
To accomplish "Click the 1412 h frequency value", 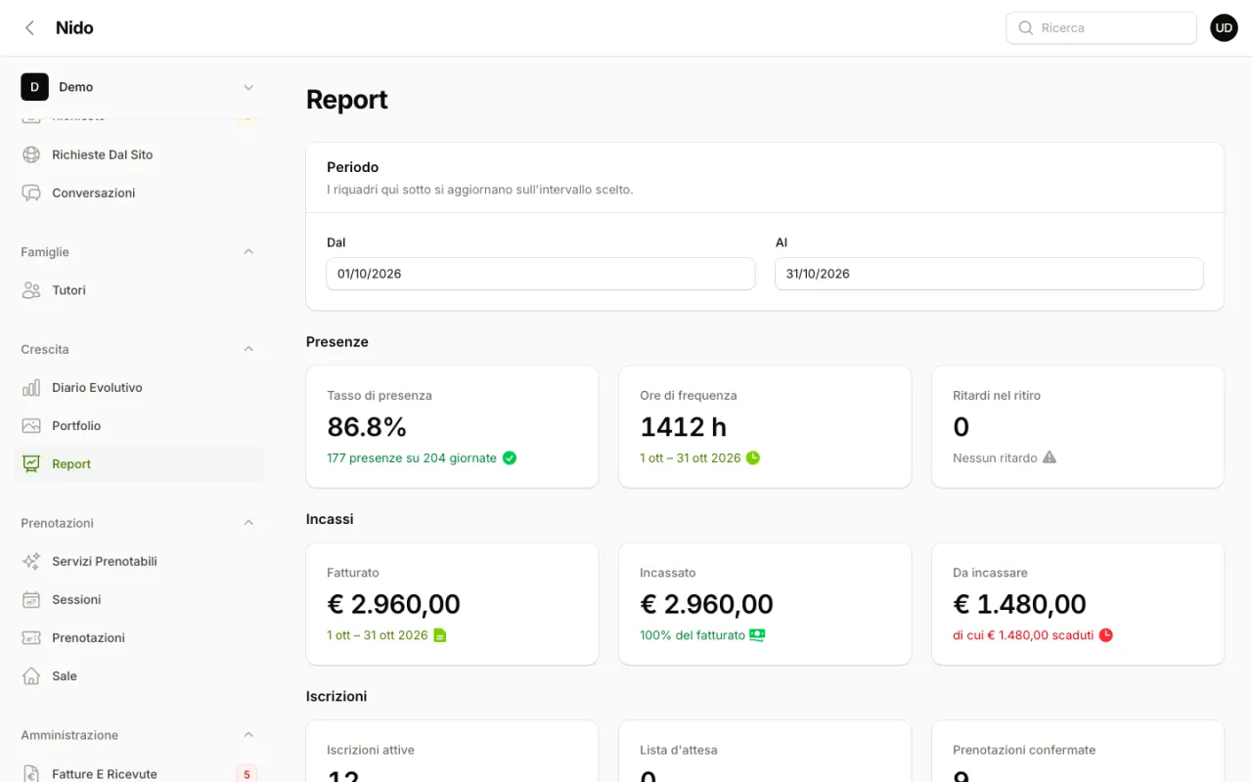I will coord(684,427).
